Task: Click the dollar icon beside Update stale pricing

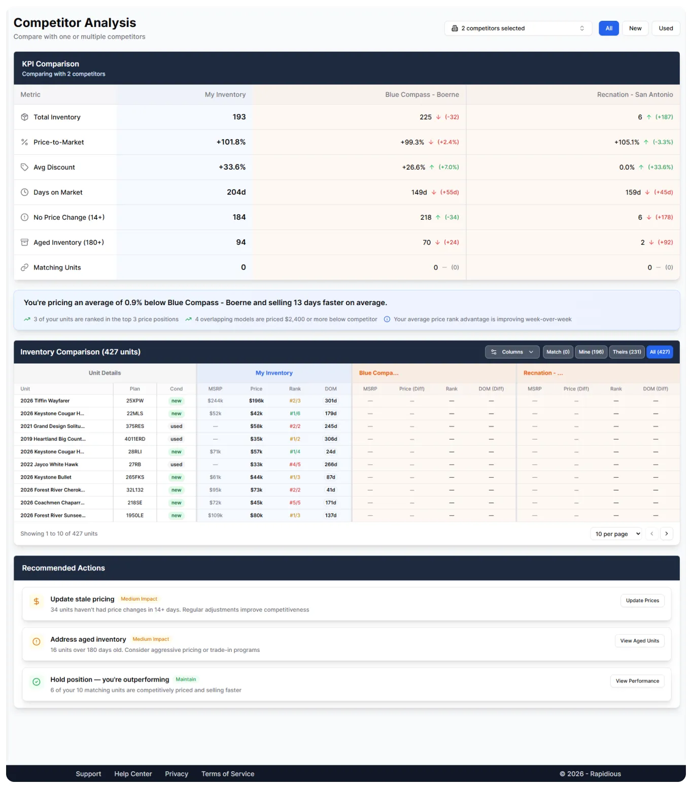Action: (x=36, y=601)
